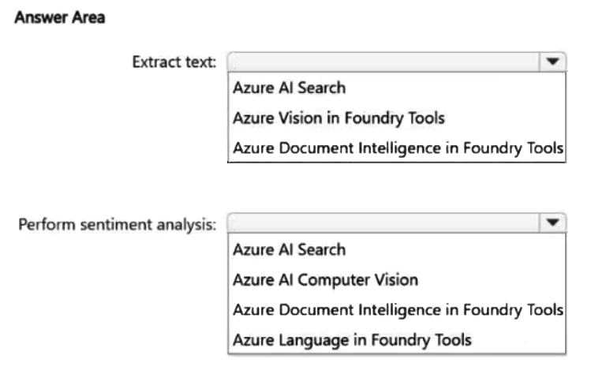591x381 pixels.
Task: Choose the last entry in Extract text list
Action: click(398, 148)
